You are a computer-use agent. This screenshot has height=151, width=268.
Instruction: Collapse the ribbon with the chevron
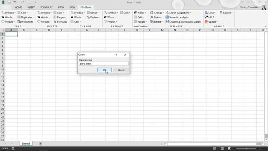[x=265, y=26]
